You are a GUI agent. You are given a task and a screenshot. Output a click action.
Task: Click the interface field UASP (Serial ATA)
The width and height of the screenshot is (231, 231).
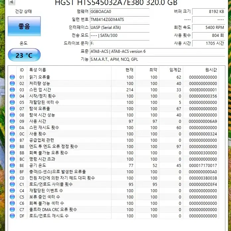pos(119,28)
